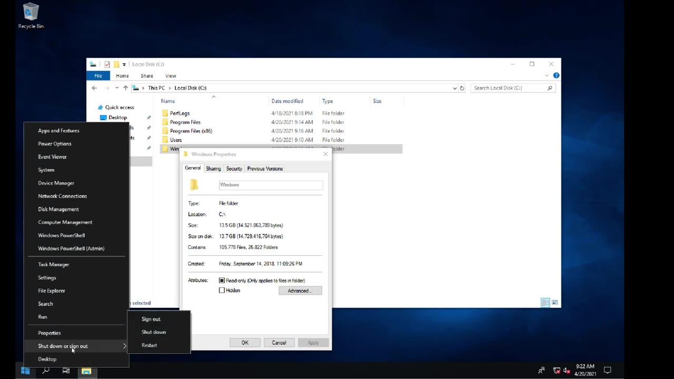The image size is (674, 379).
Task: Switch to the Security tab
Action: [x=234, y=168]
